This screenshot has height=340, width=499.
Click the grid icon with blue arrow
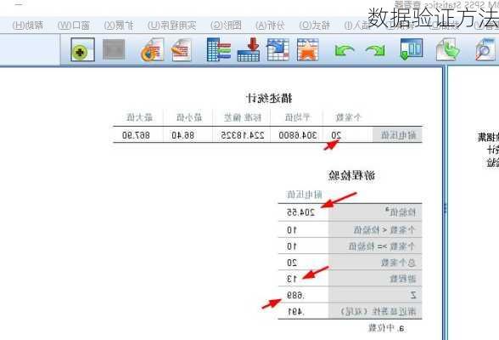(x=278, y=49)
